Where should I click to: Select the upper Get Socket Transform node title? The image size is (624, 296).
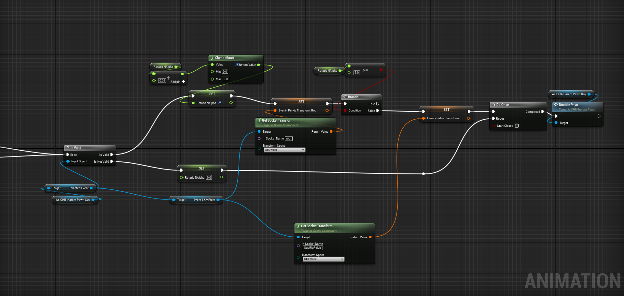pos(278,120)
